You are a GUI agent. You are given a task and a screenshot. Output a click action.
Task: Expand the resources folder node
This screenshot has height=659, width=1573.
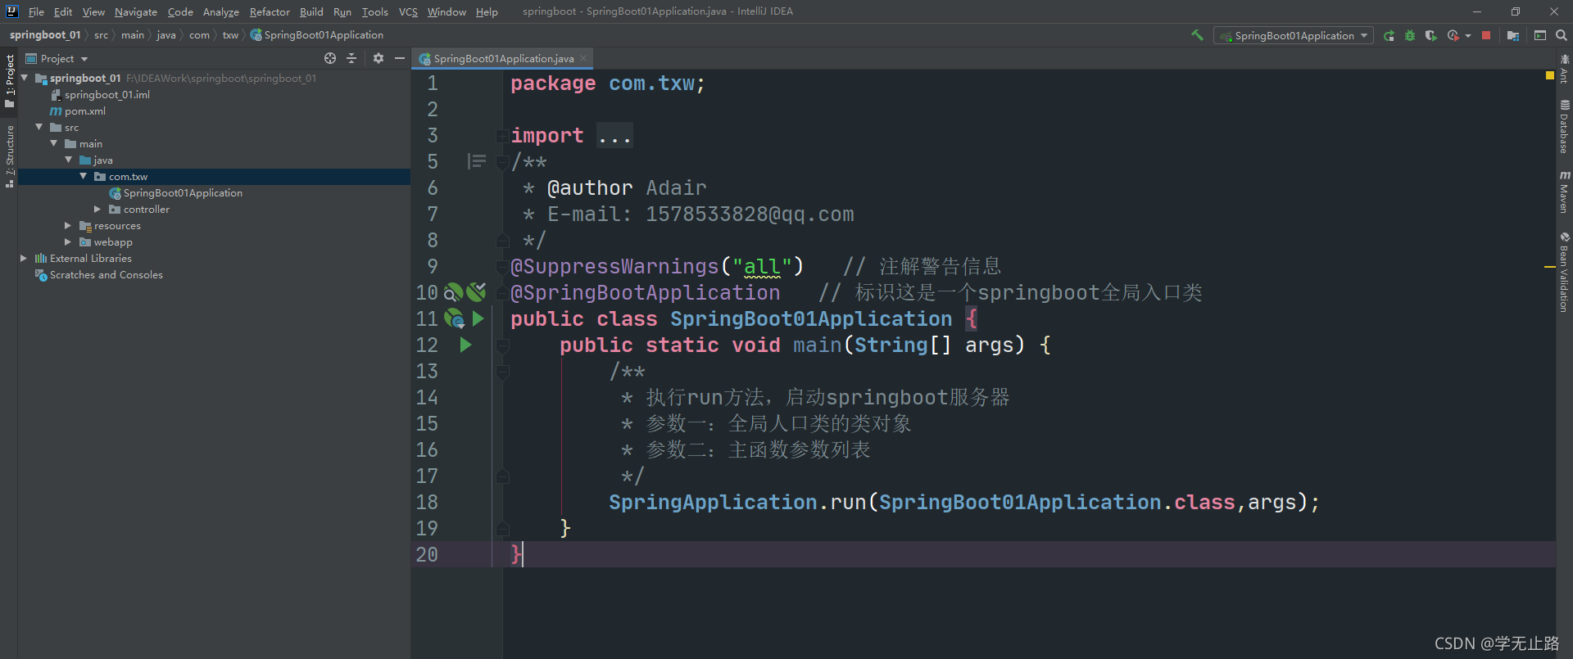click(x=69, y=225)
